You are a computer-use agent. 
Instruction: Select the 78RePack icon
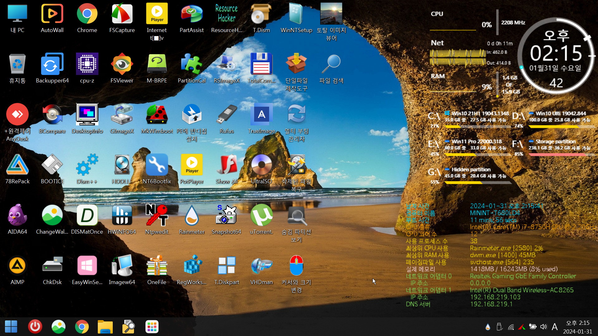tap(17, 169)
